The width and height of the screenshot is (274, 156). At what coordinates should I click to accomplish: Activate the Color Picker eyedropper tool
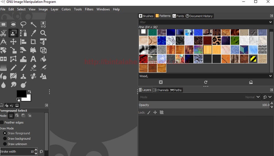pos(33,33)
